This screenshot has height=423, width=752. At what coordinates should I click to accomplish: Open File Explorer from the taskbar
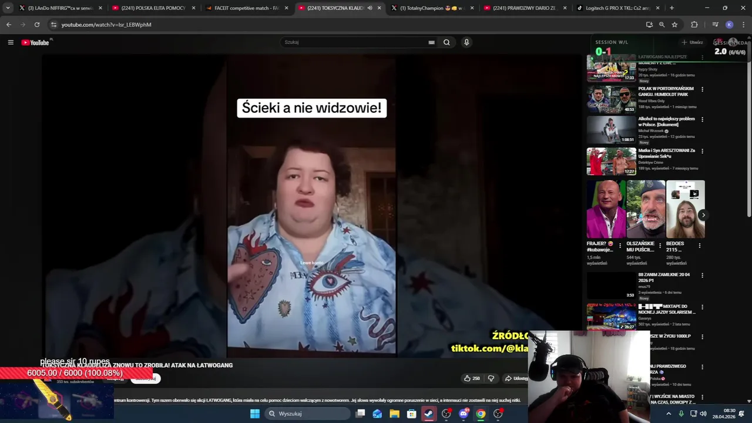click(x=394, y=414)
